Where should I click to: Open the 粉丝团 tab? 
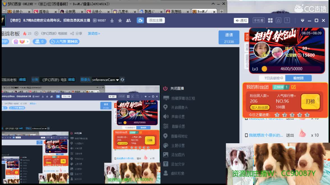click(299, 78)
